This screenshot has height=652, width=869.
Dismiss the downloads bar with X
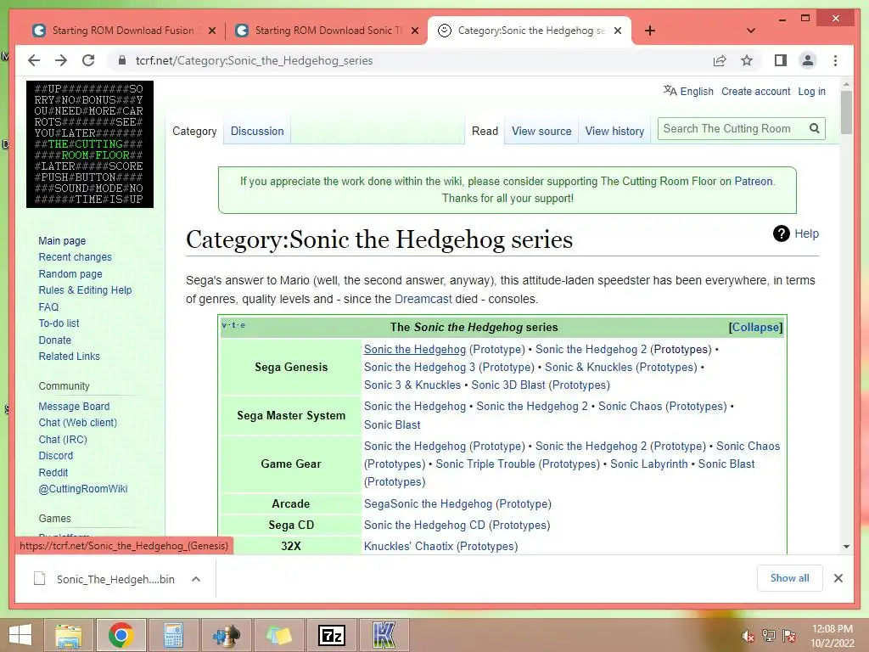pyautogui.click(x=838, y=578)
